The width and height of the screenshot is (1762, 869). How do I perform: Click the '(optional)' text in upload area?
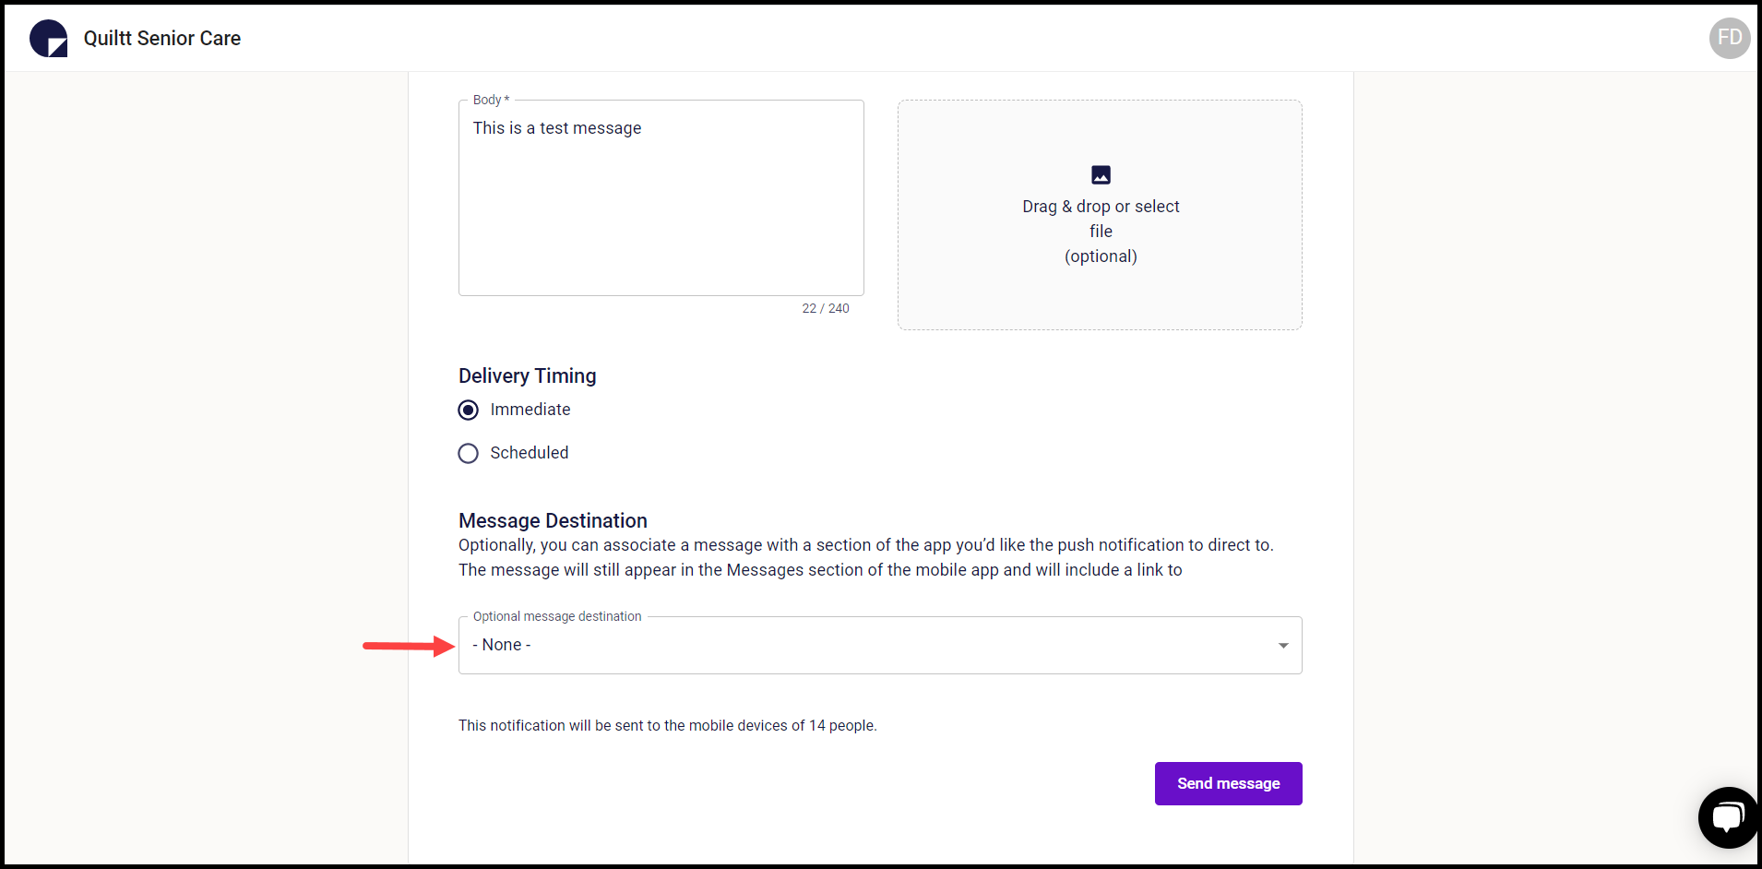pos(1101,256)
